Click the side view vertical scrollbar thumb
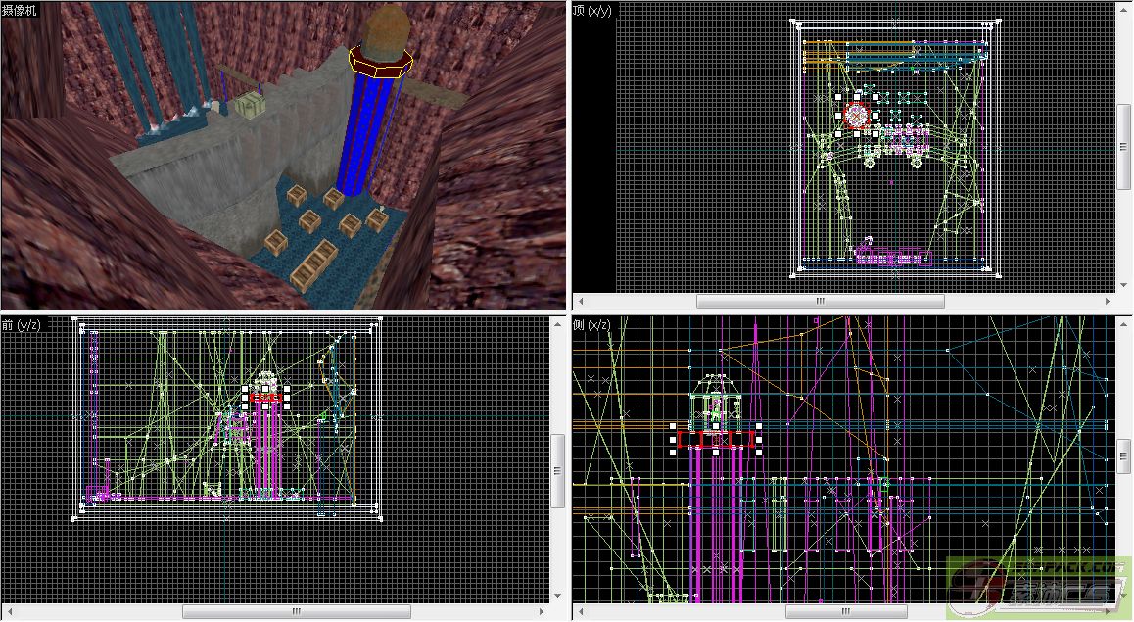This screenshot has width=1134, height=622. coord(1123,452)
